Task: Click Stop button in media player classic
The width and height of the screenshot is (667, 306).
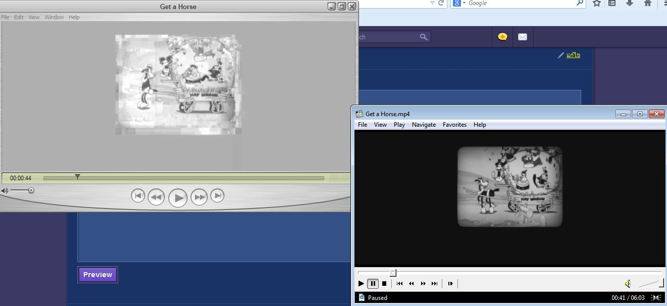Action: pyautogui.click(x=384, y=284)
